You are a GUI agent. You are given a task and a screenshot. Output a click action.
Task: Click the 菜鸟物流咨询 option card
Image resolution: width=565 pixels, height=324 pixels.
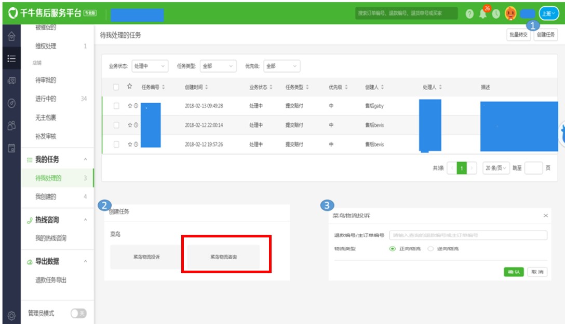[224, 257]
